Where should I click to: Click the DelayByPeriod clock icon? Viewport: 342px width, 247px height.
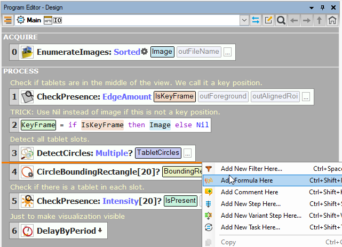(x=27, y=231)
